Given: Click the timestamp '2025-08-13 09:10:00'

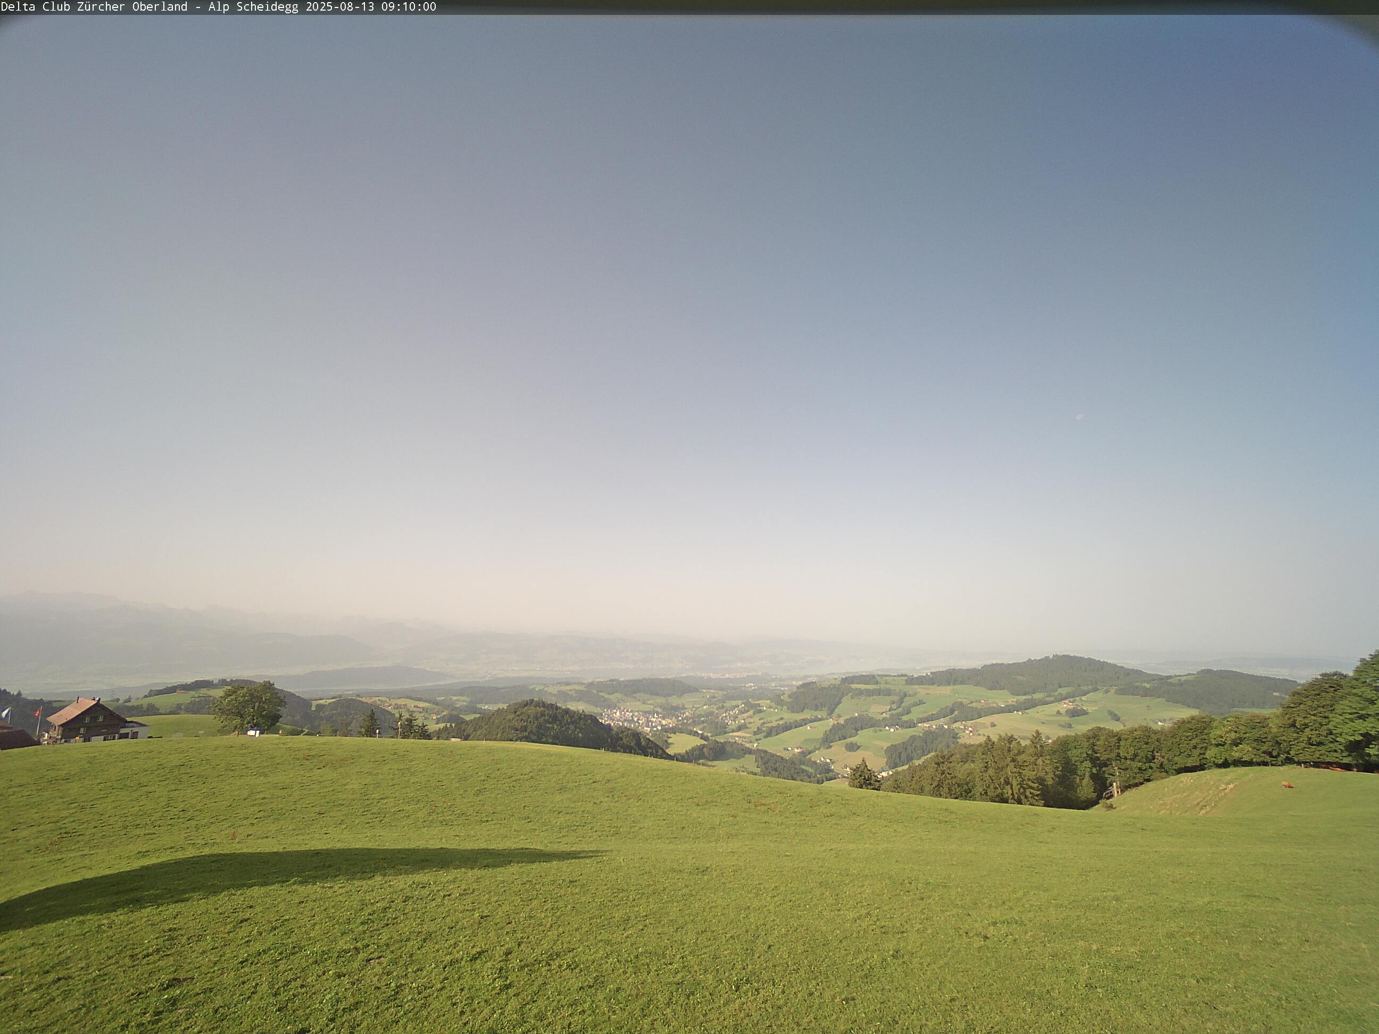Looking at the screenshot, I should click(370, 7).
